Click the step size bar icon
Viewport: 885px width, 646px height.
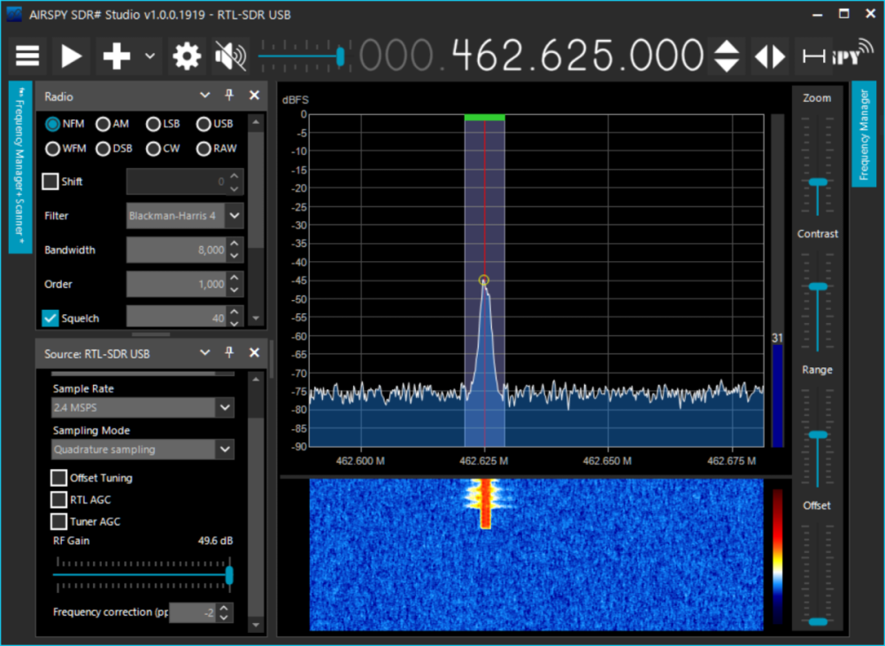point(812,57)
